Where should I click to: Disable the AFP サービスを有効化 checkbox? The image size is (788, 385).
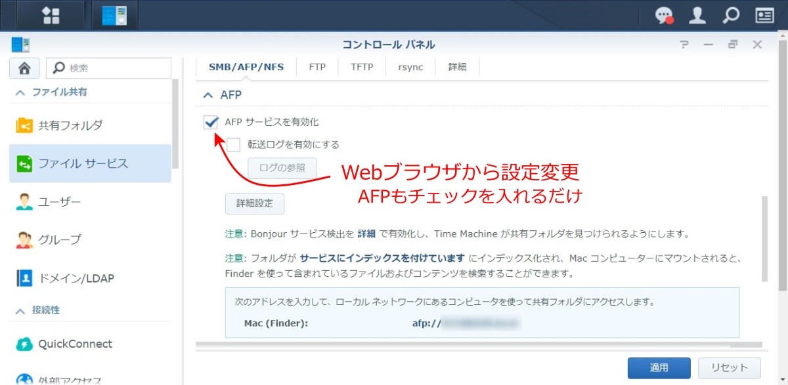point(211,121)
